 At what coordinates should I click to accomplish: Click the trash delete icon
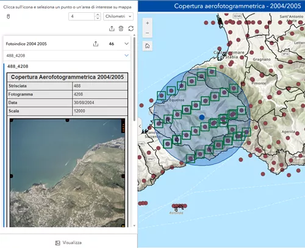point(121,29)
